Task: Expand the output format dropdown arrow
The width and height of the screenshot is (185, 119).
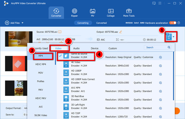Action: [174, 37]
